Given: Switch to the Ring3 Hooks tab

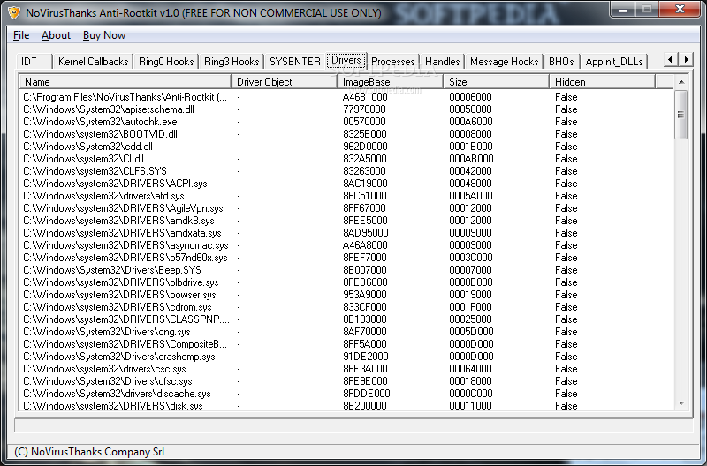Looking at the screenshot, I should [232, 62].
